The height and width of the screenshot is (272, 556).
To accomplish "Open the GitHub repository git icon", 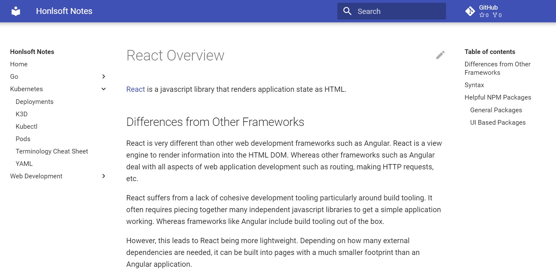I will (x=470, y=11).
